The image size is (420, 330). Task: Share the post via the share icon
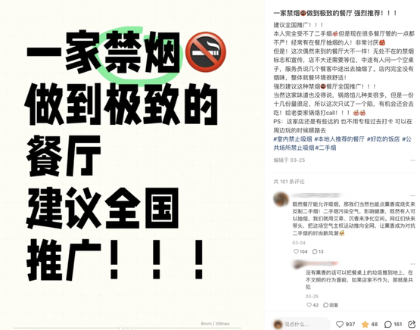[412, 324]
